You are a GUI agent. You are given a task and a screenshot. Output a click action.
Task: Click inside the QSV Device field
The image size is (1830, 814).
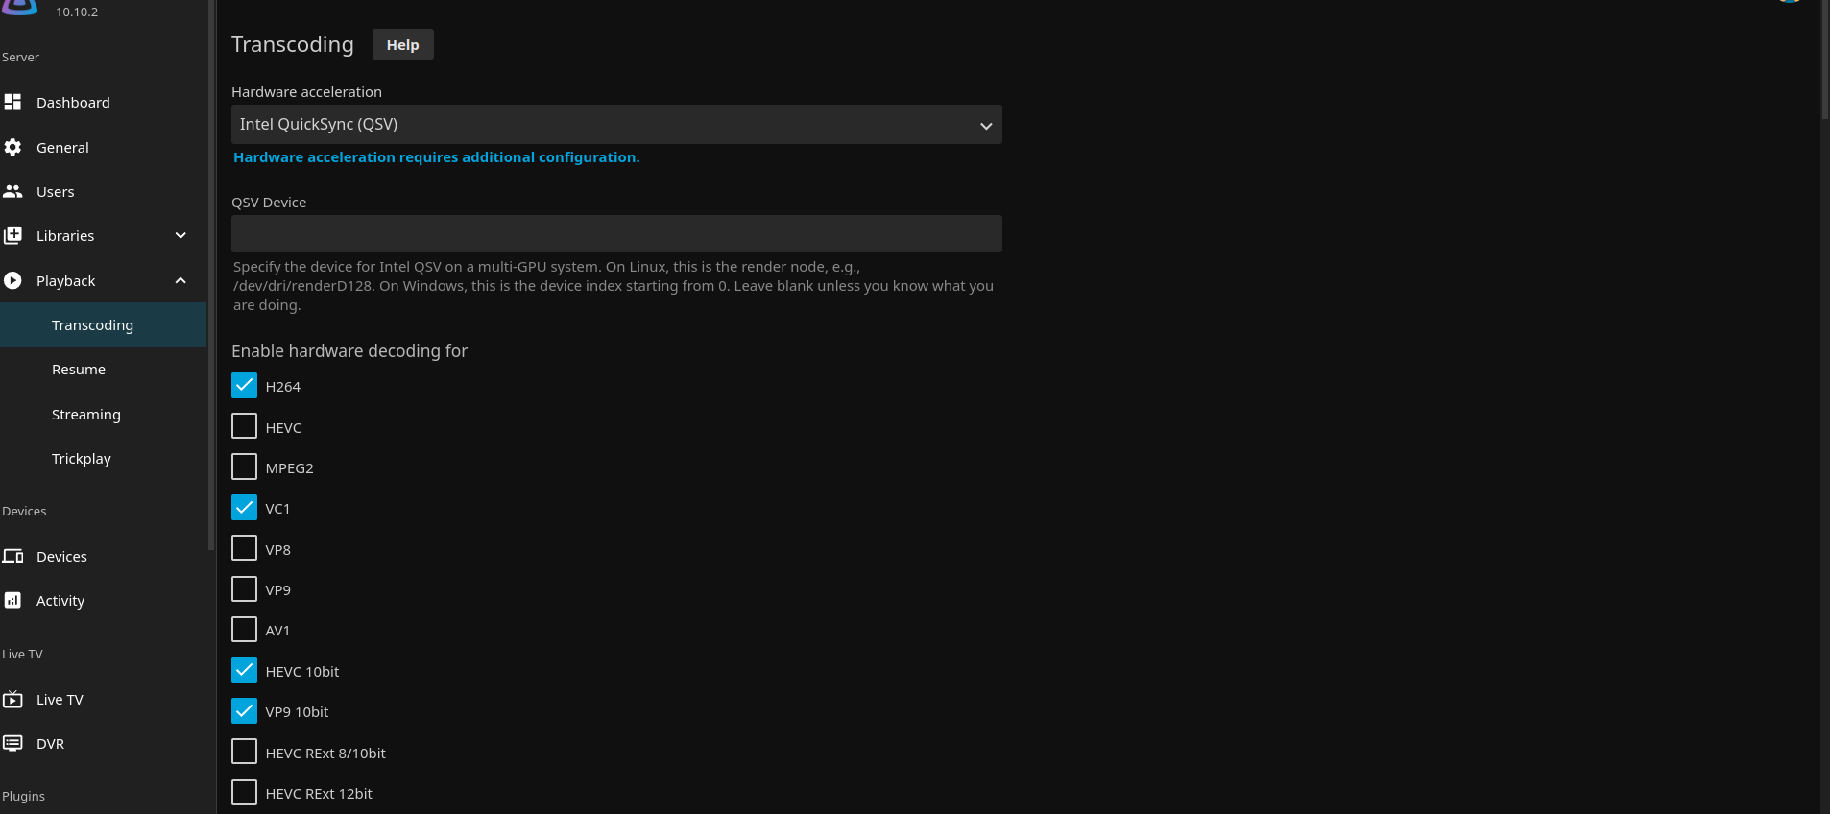click(x=615, y=234)
